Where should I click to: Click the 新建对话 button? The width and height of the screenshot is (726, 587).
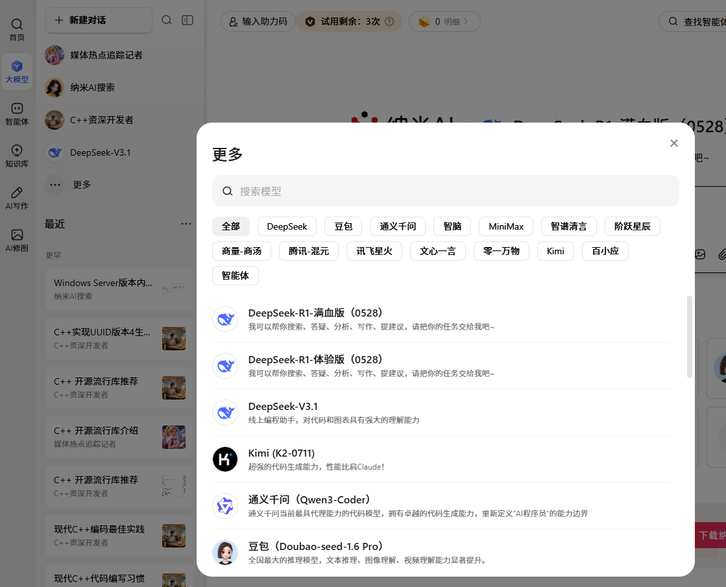pyautogui.click(x=99, y=20)
